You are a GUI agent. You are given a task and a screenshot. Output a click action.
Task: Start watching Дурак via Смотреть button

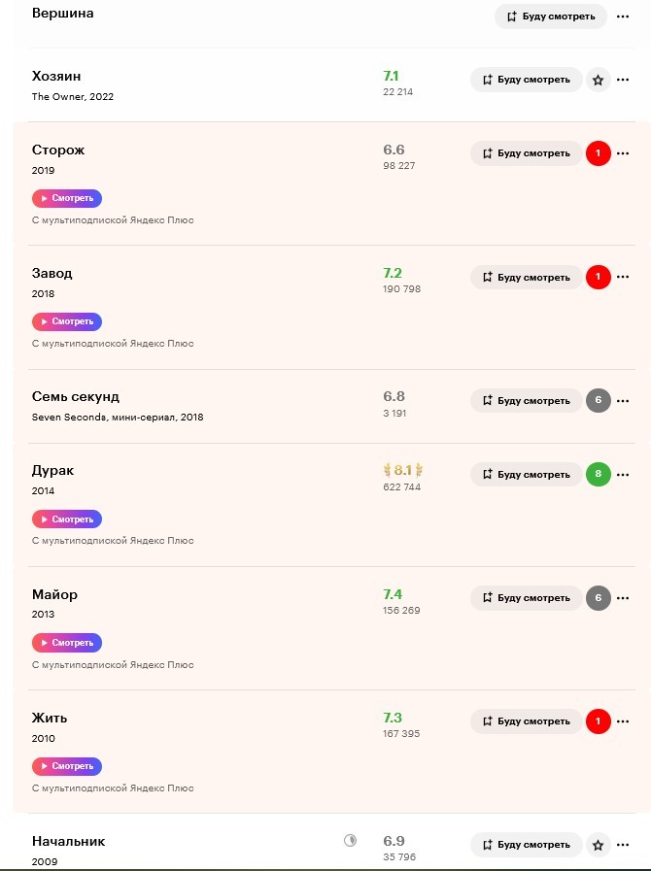67,519
